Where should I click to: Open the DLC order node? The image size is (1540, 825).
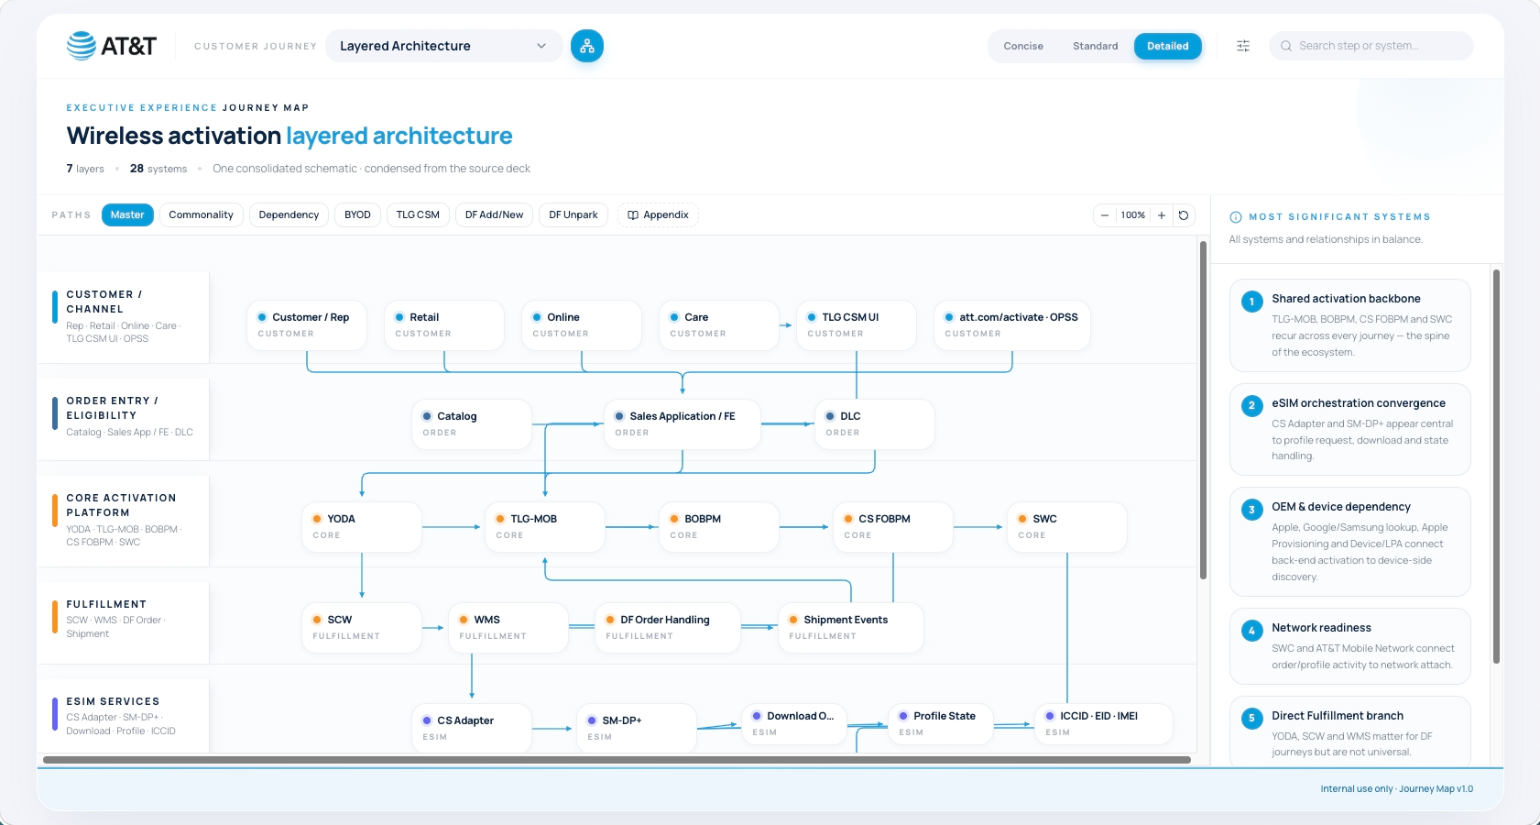[875, 424]
